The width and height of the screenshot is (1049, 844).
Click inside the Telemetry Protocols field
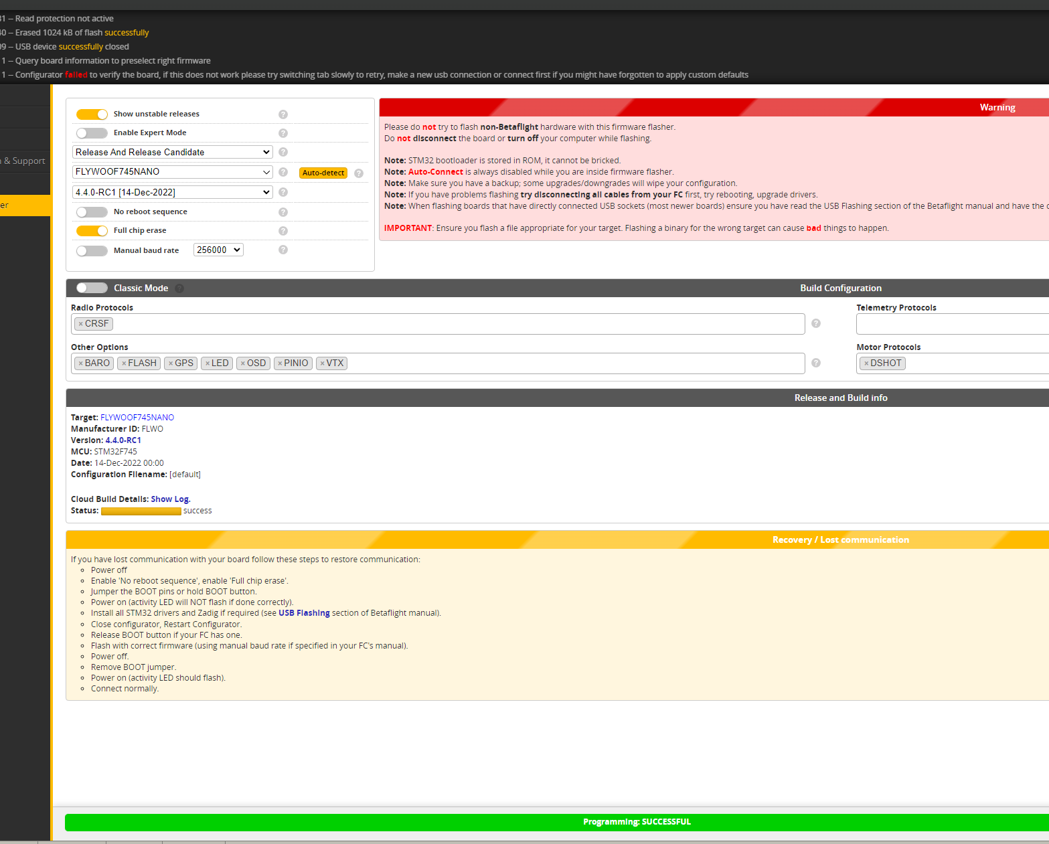[953, 324]
